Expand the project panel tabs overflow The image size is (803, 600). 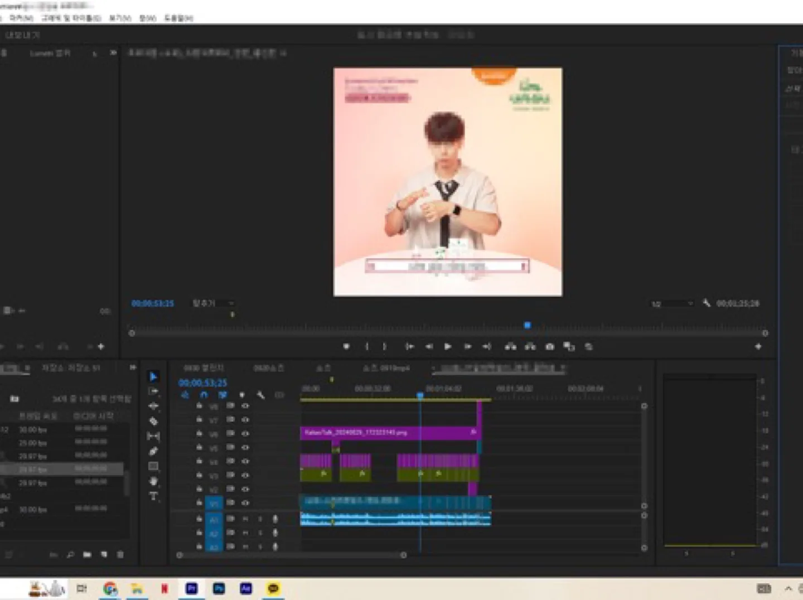point(132,367)
